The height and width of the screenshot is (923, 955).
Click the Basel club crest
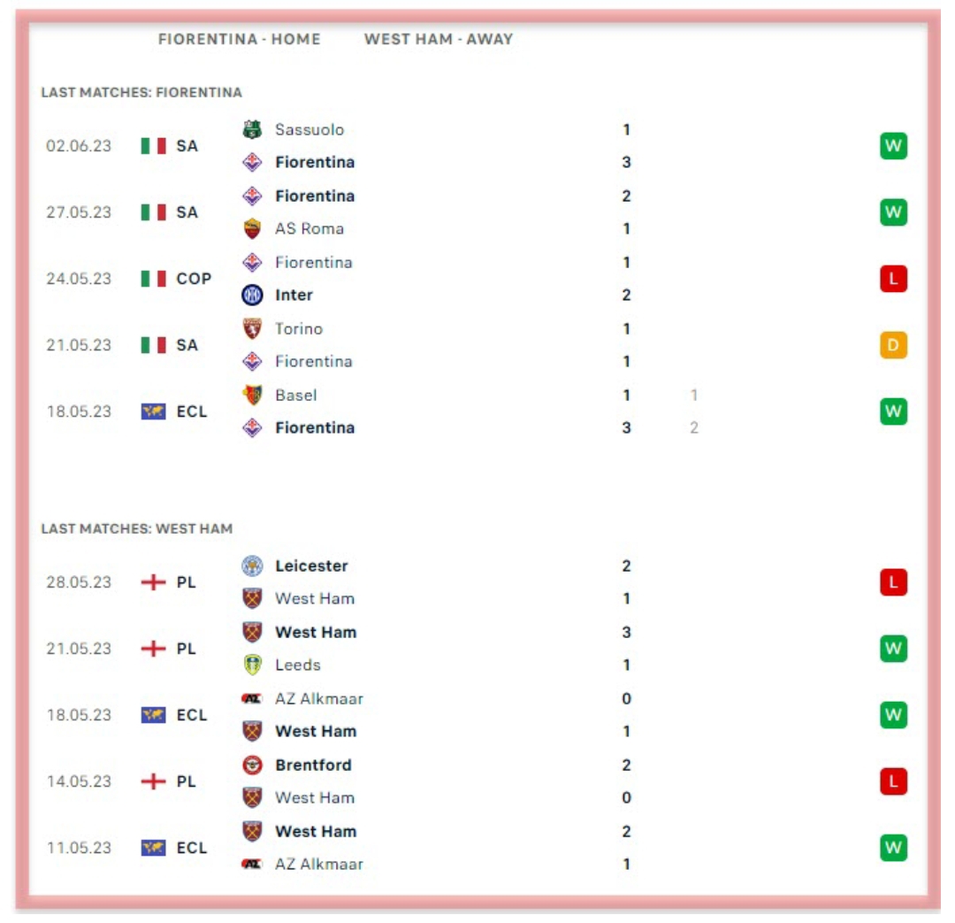(252, 395)
